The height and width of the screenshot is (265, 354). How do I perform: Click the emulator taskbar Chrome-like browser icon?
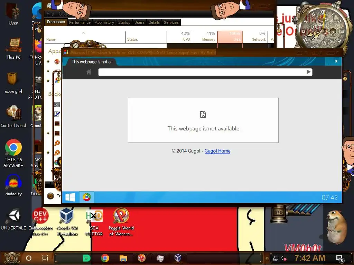coord(87,197)
